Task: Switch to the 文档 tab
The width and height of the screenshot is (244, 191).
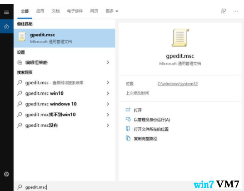Action: [x=55, y=11]
